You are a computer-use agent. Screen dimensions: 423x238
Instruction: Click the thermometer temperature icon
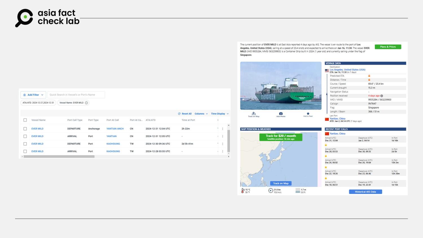click(x=243, y=191)
